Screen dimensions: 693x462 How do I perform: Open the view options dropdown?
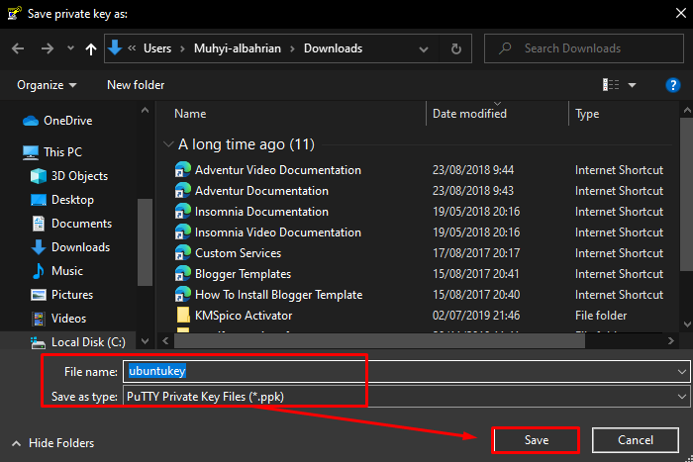[x=632, y=85]
